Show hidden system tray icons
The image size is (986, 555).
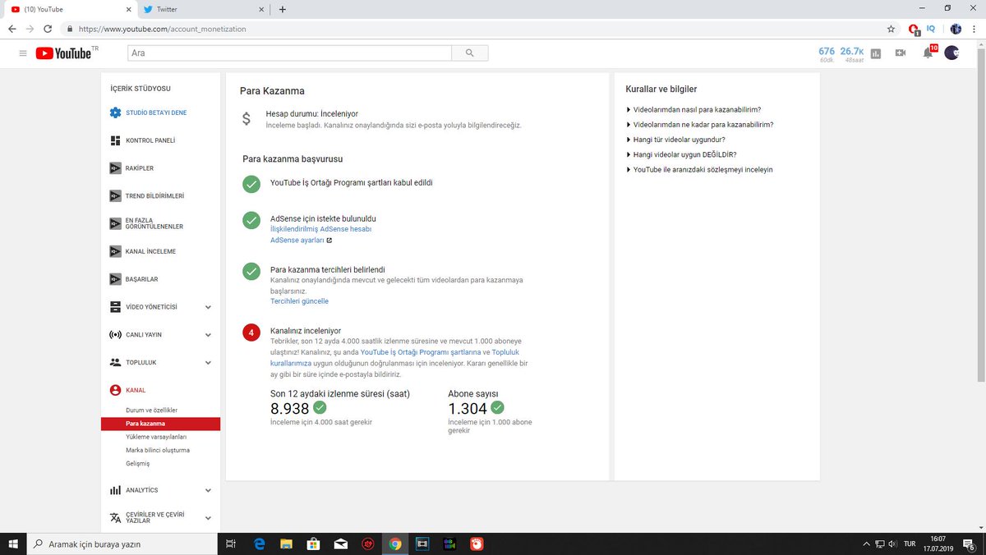pos(866,544)
